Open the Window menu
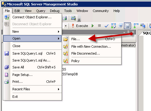151x111 pixels. click(82, 11)
